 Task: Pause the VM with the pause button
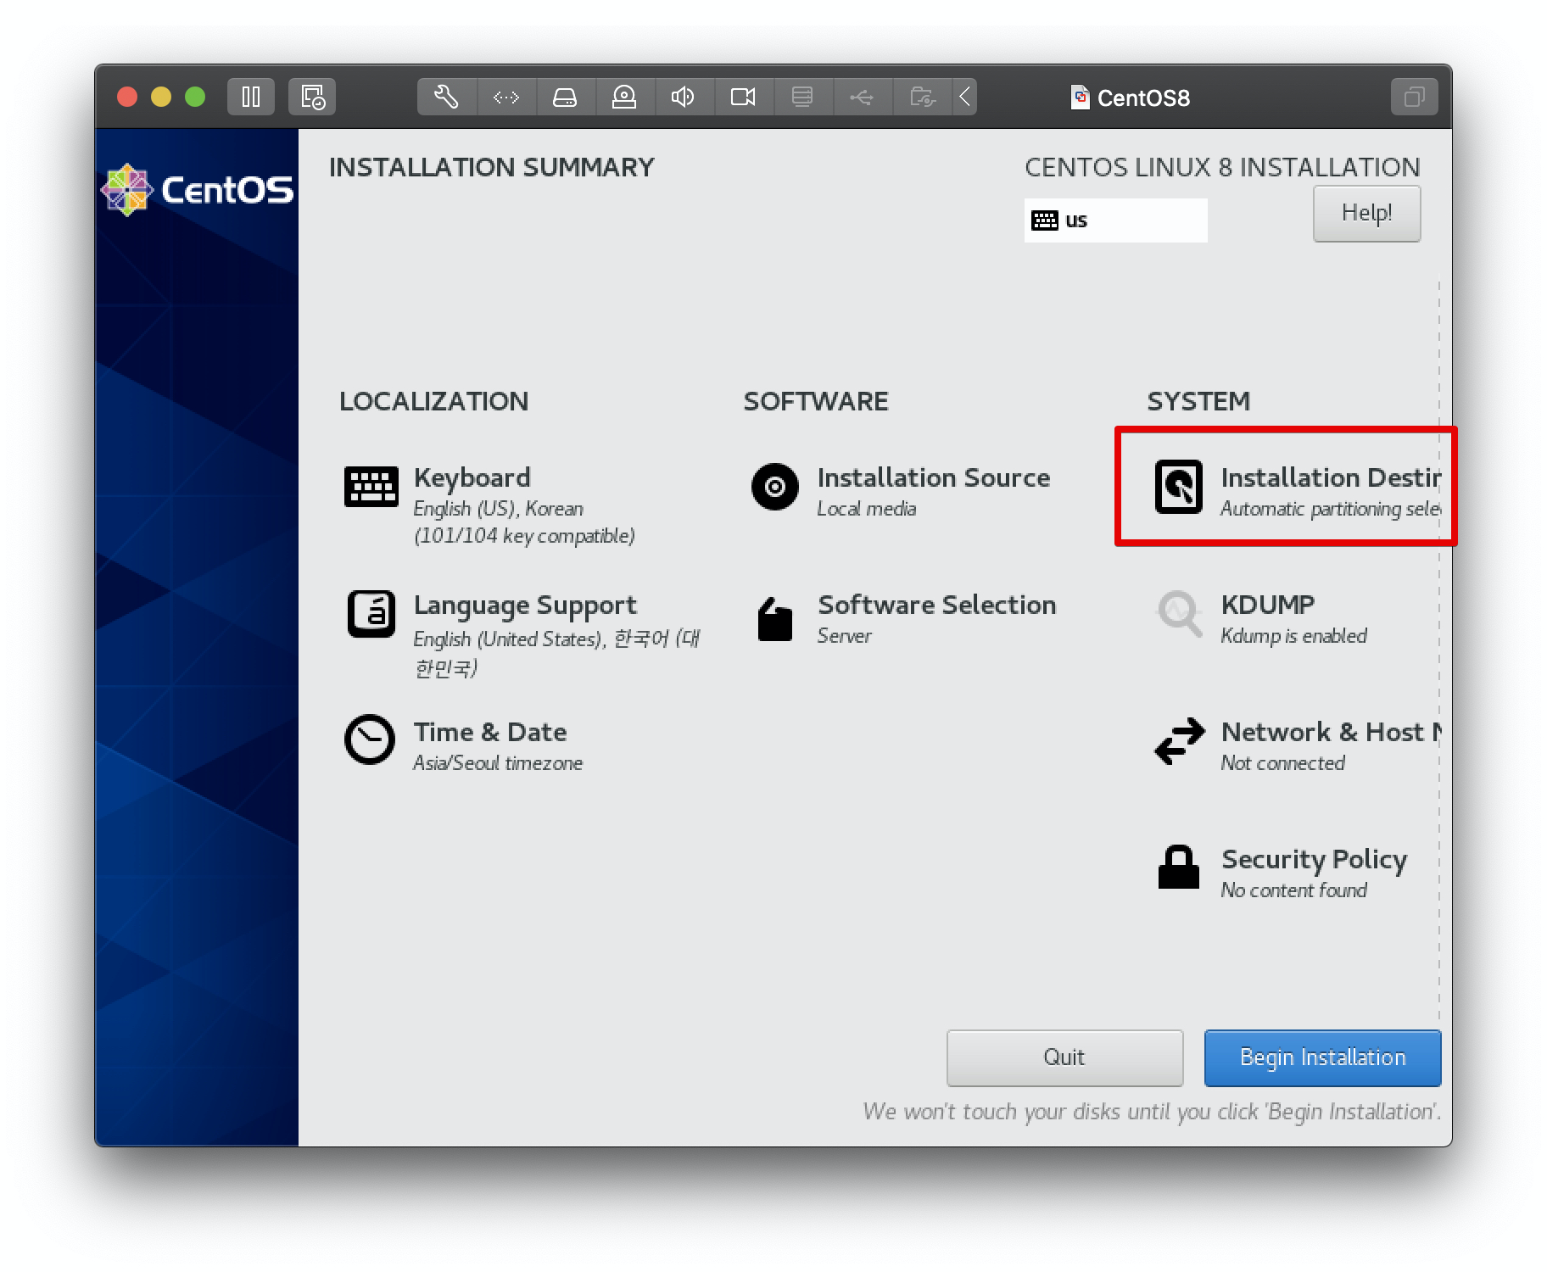click(x=250, y=97)
